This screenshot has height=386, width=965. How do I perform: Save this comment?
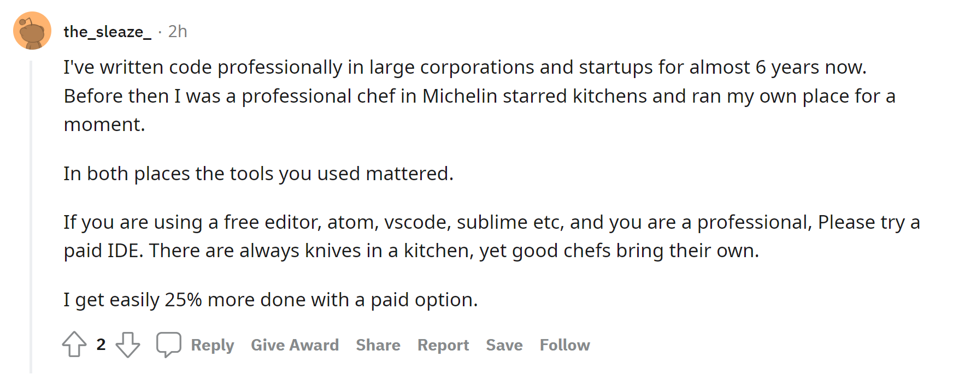tap(504, 345)
